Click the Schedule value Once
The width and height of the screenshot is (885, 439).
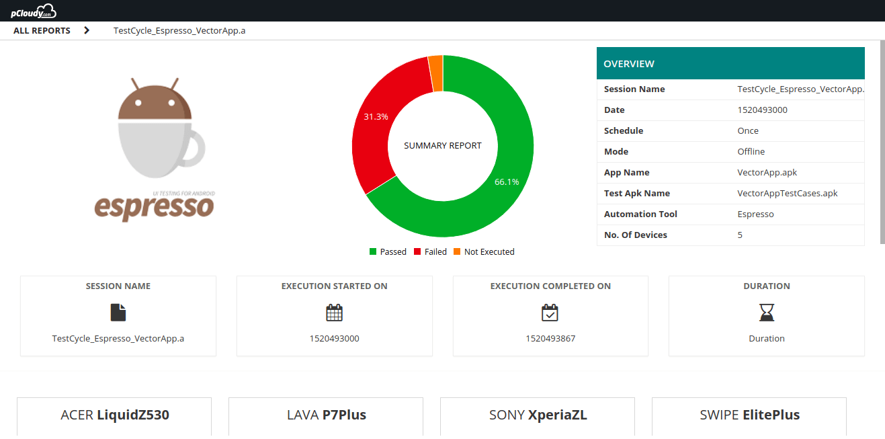coord(748,130)
